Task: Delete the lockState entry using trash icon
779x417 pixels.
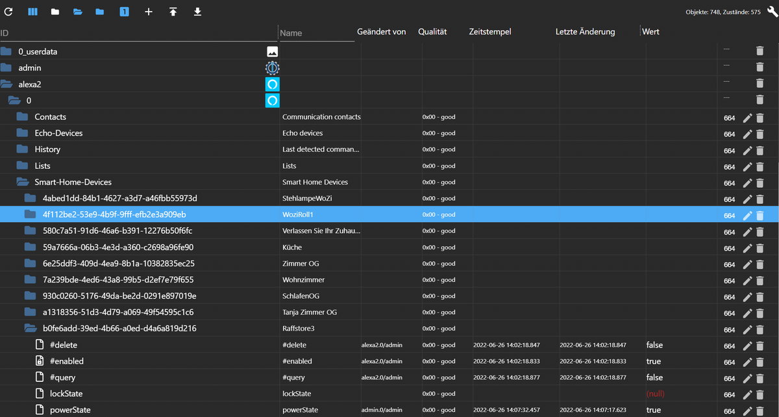Action: [760, 394]
